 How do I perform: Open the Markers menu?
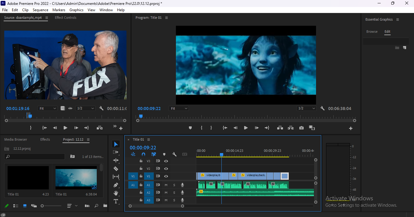(x=59, y=10)
